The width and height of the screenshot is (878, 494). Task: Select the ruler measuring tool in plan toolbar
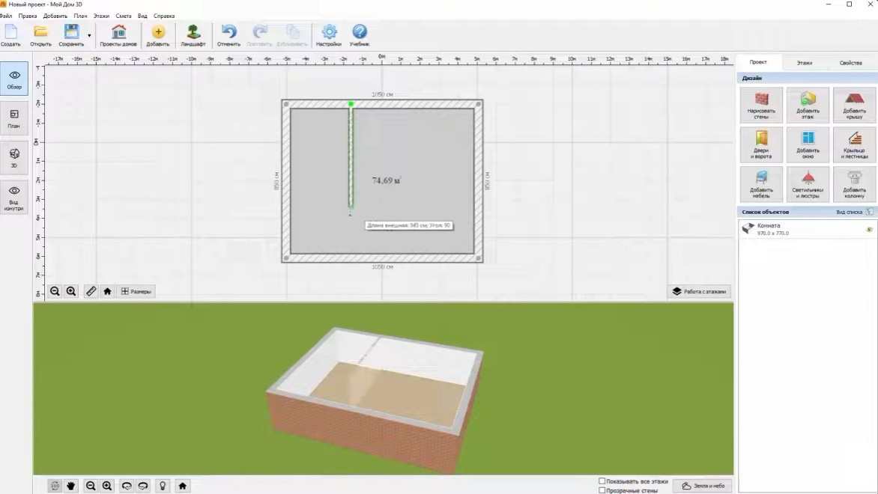coord(91,291)
